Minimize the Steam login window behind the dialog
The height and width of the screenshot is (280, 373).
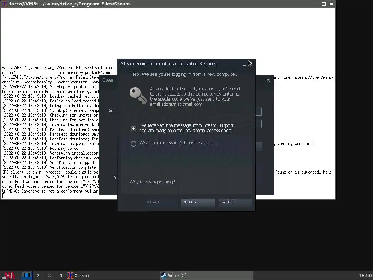[x=262, y=81]
